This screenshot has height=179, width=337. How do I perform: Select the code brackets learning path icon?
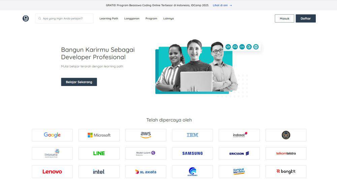(x=228, y=47)
